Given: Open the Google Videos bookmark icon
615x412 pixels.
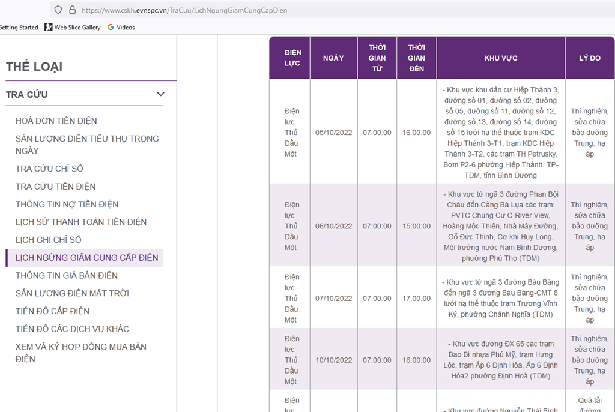Looking at the screenshot, I should [111, 27].
